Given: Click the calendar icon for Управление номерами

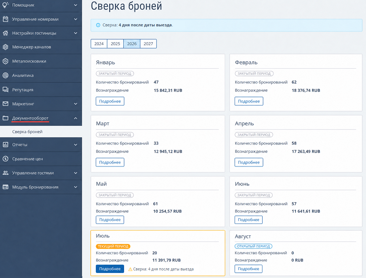Looking at the screenshot, I should (x=5, y=19).
